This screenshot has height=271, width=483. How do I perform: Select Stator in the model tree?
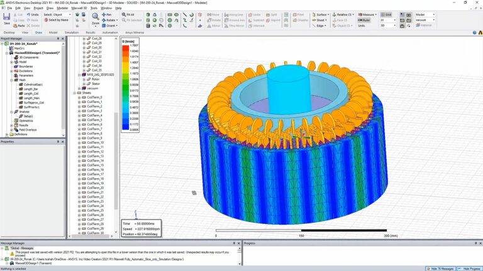click(96, 83)
